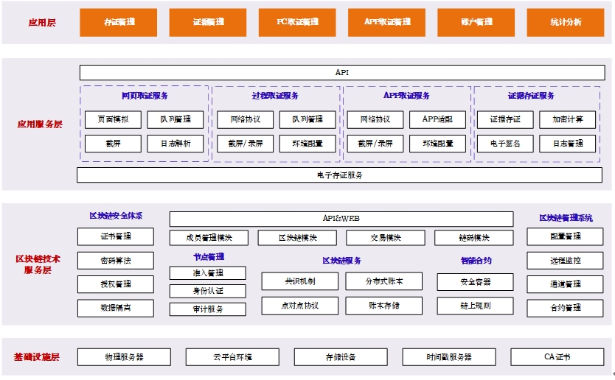The width and height of the screenshot is (615, 380).
Task: Click 队列管理 under 过程取证服务
Action: click(307, 119)
